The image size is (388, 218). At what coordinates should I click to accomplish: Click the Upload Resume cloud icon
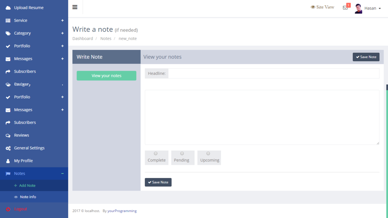(8, 8)
